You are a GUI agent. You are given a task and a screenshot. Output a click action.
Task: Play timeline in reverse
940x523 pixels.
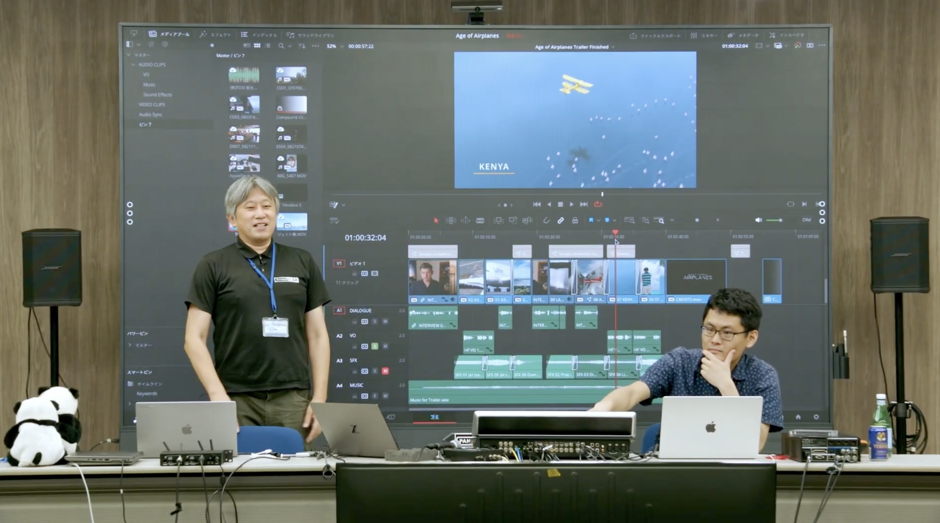coord(549,204)
